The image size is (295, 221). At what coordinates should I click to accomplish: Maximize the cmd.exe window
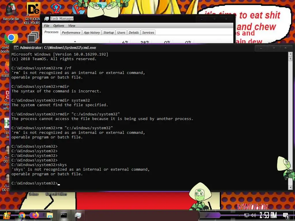tap(274, 48)
